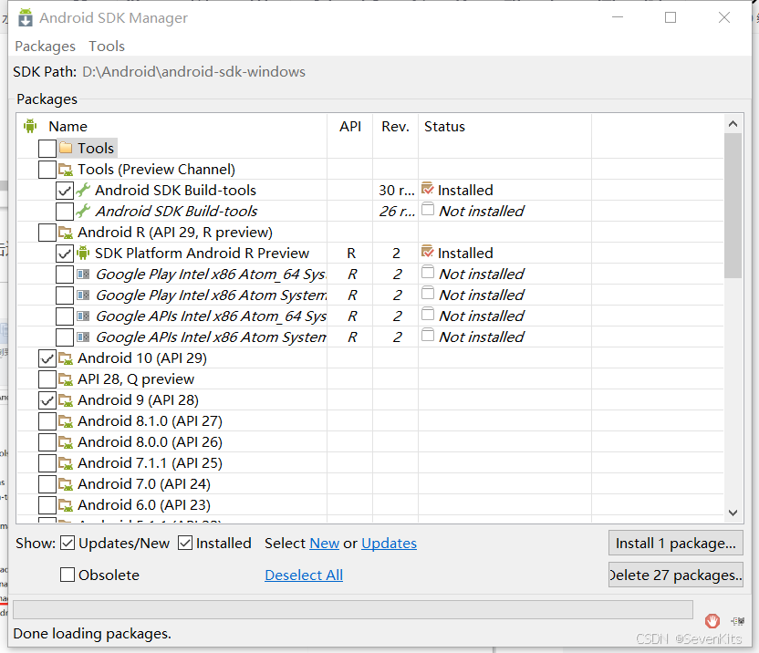The image size is (759, 653).
Task: Click the Android 7.0 (API 24) folder icon
Action: pos(66,483)
